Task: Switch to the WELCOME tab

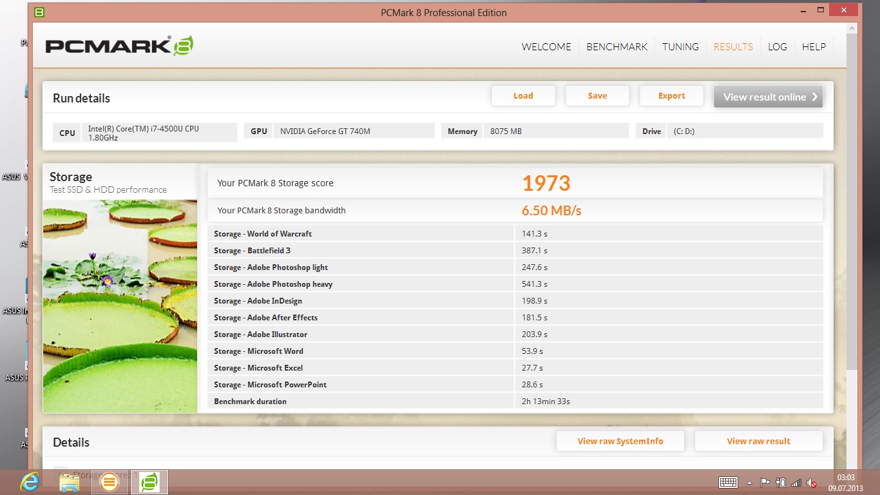Action: coord(546,46)
